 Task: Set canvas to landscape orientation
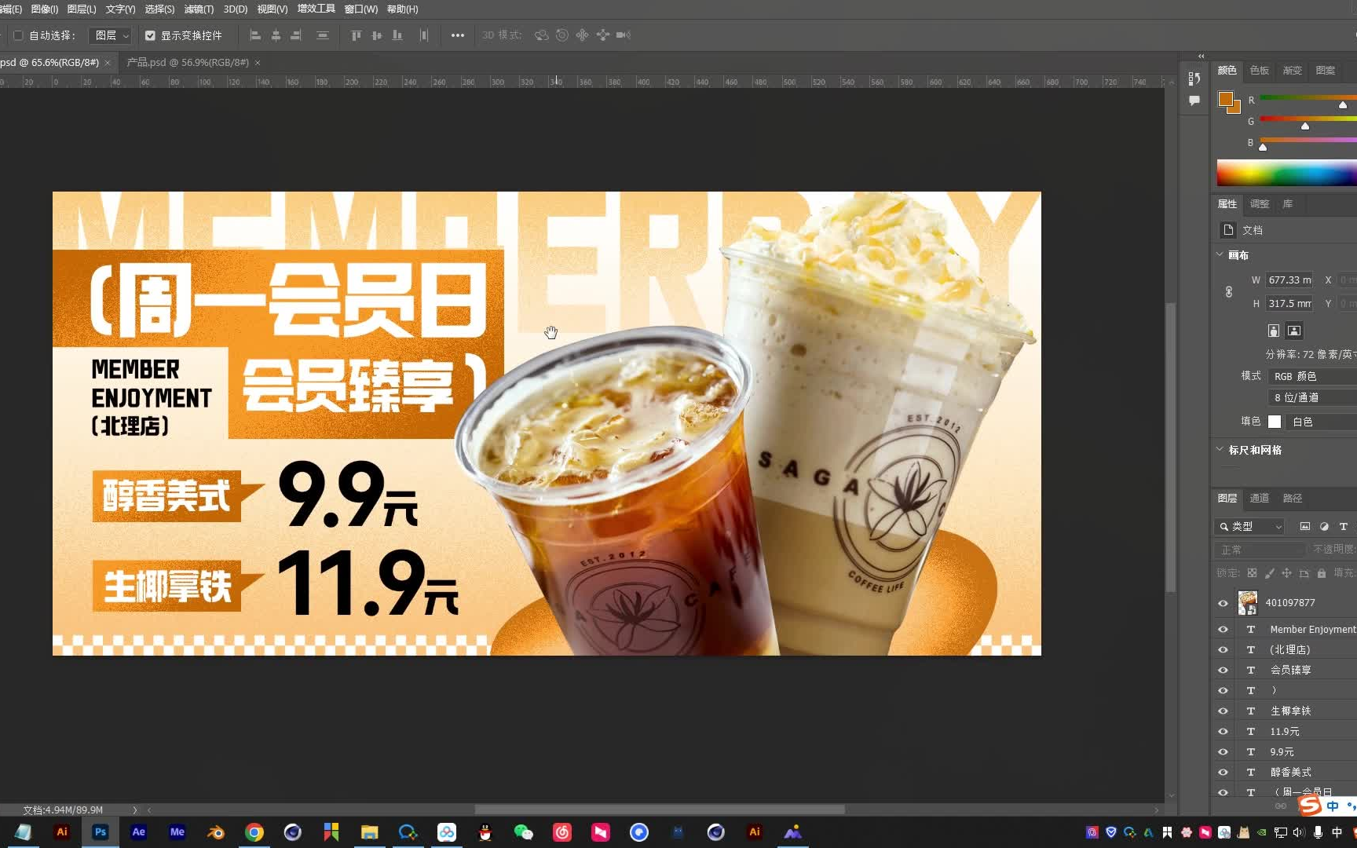click(x=1294, y=331)
